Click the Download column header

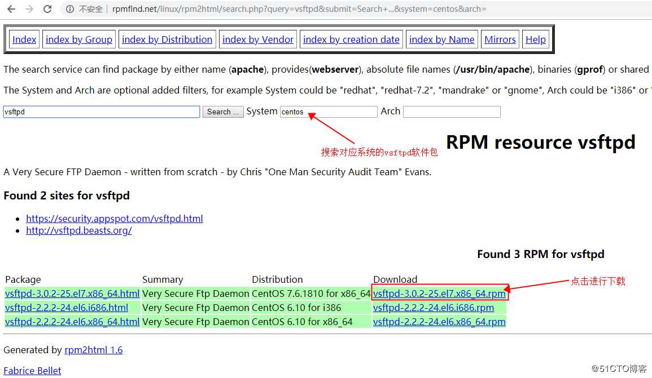tap(395, 279)
